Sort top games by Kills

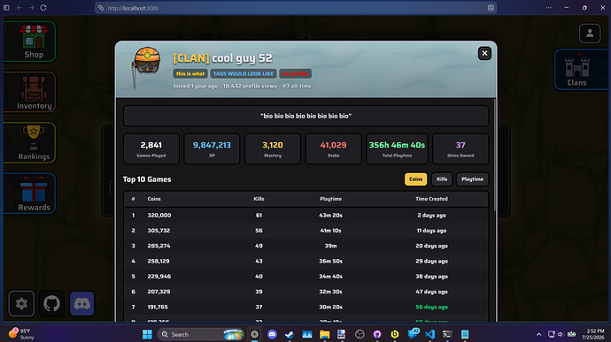442,179
